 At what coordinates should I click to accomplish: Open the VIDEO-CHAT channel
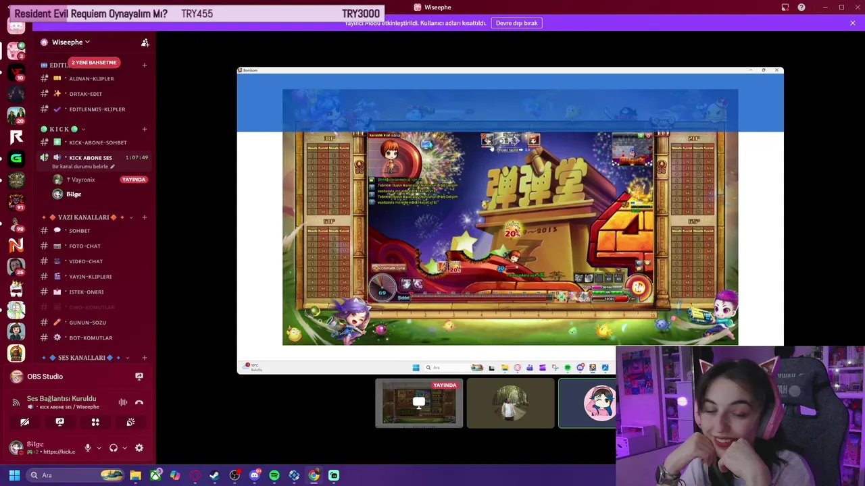[86, 261]
